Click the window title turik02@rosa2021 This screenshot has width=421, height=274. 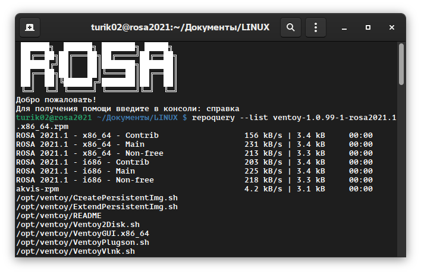coord(180,27)
